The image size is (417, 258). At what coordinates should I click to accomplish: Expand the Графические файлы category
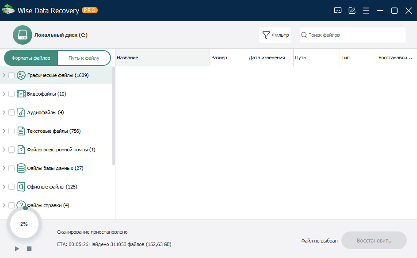[x=4, y=75]
